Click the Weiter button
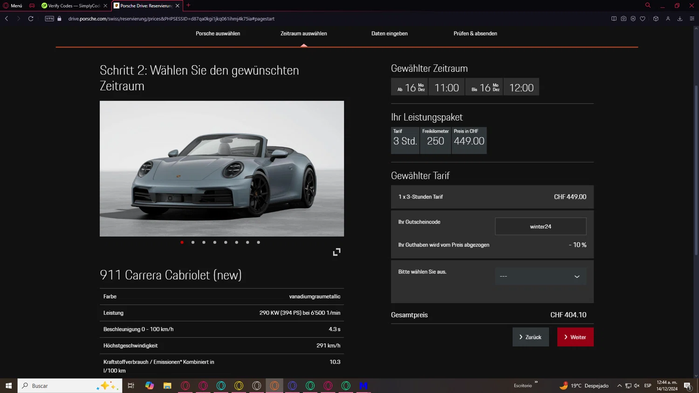The height and width of the screenshot is (393, 699). pyautogui.click(x=576, y=337)
